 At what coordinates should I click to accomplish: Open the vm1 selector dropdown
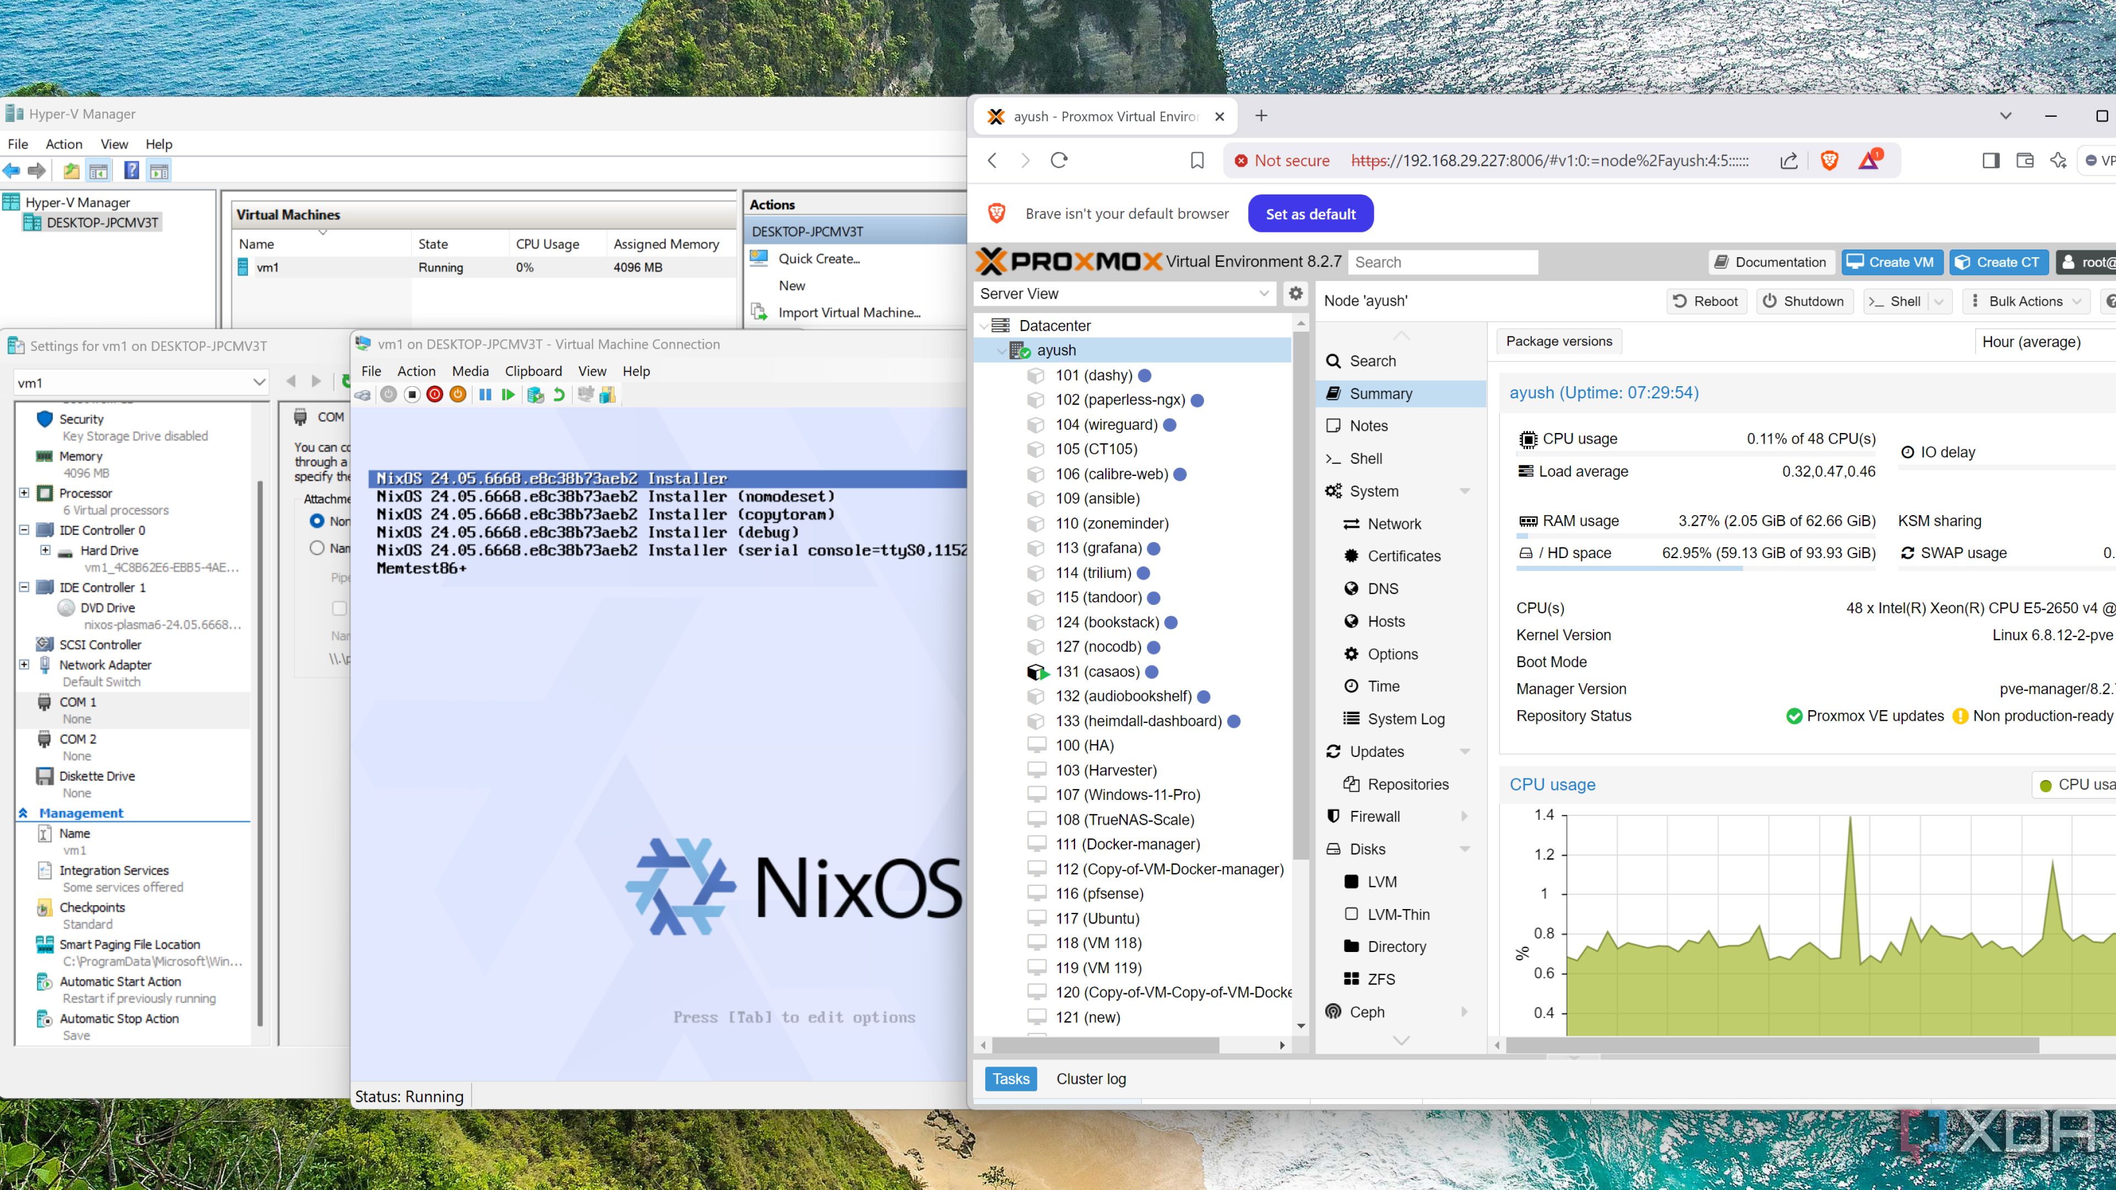point(259,383)
